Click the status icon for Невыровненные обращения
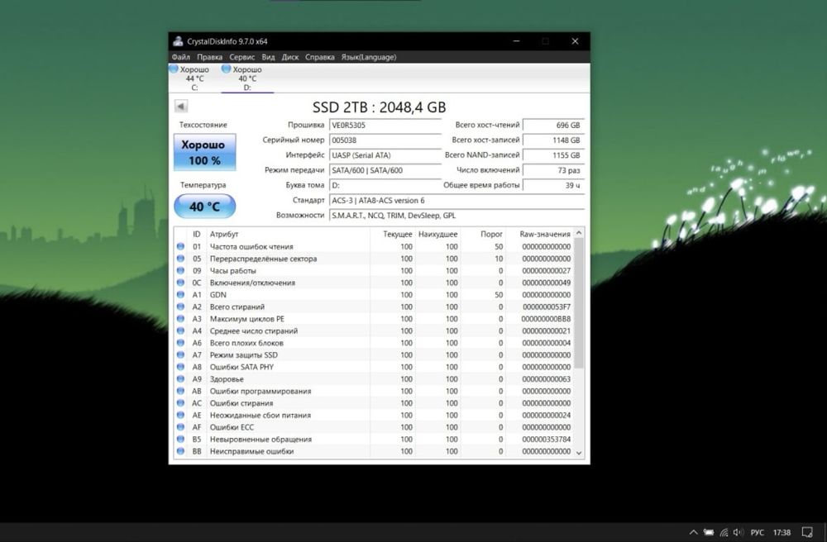The height and width of the screenshot is (542, 827). coord(180,440)
